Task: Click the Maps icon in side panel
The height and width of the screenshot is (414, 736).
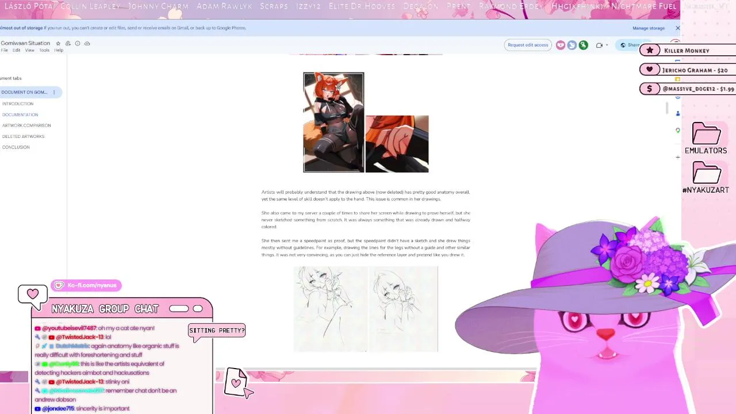Action: tap(677, 131)
